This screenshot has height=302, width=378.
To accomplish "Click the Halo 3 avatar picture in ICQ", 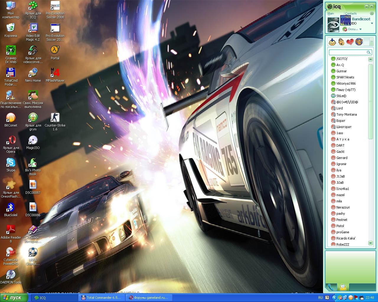I will point(333,25).
